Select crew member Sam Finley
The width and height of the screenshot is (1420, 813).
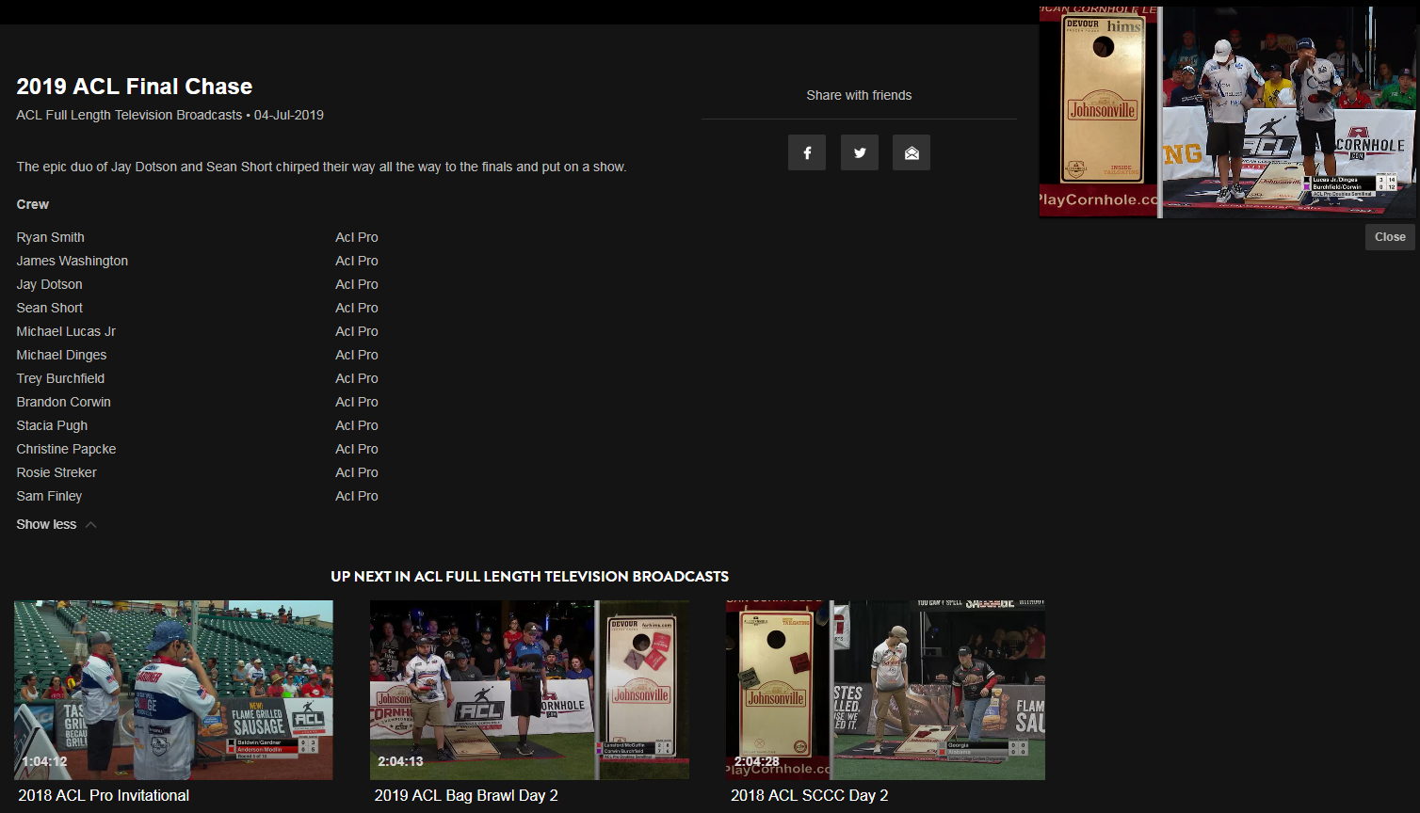[x=49, y=496]
